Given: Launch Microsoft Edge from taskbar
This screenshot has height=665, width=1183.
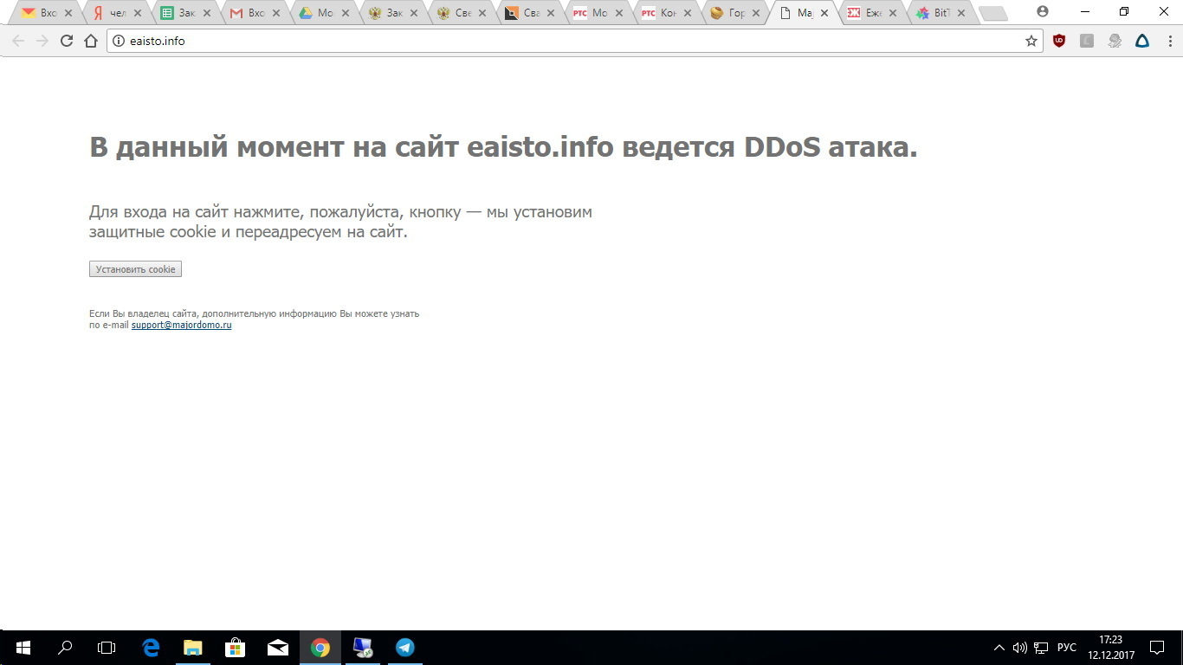Looking at the screenshot, I should click(x=151, y=648).
